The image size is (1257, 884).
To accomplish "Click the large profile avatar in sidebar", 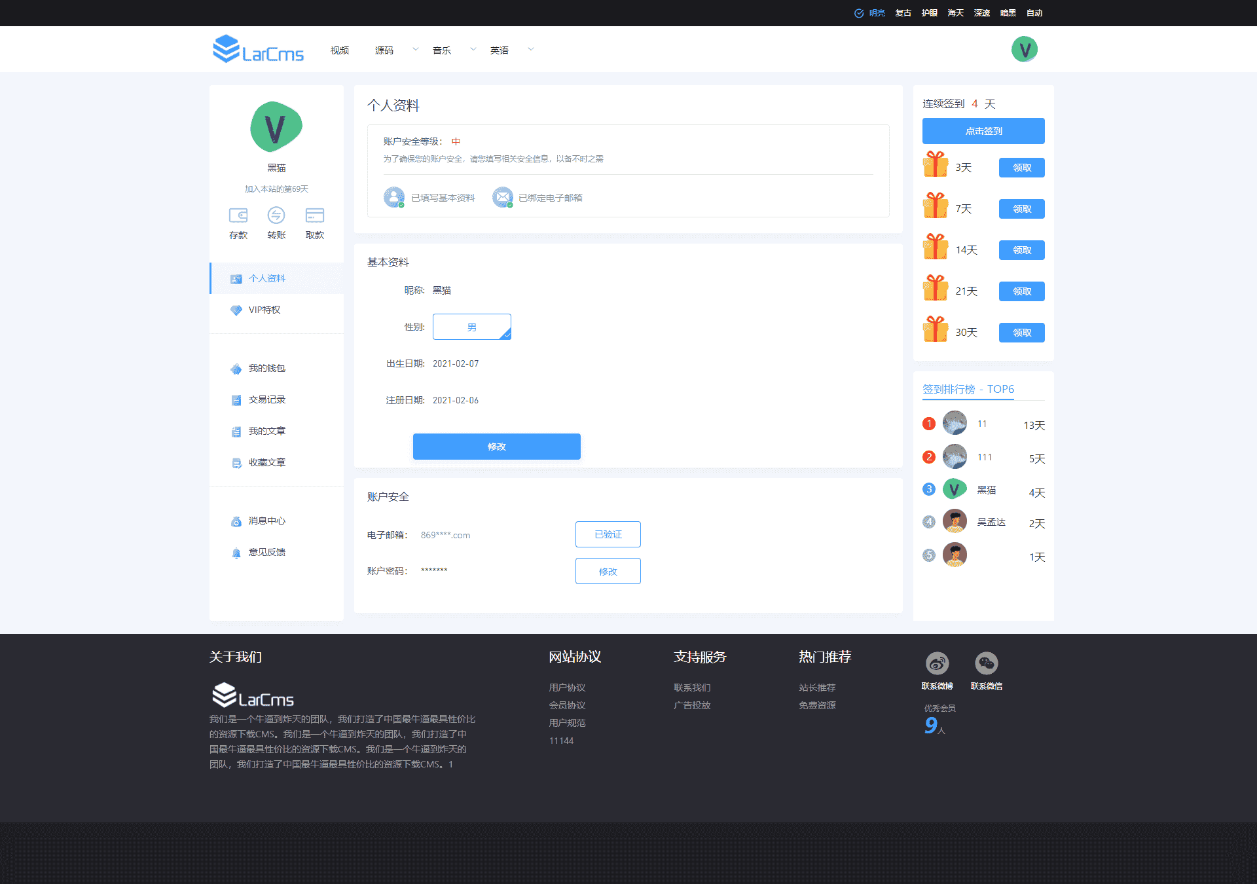I will [x=276, y=128].
